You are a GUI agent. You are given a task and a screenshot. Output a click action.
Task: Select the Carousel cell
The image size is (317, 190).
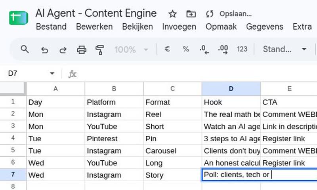pyautogui.click(x=172, y=150)
